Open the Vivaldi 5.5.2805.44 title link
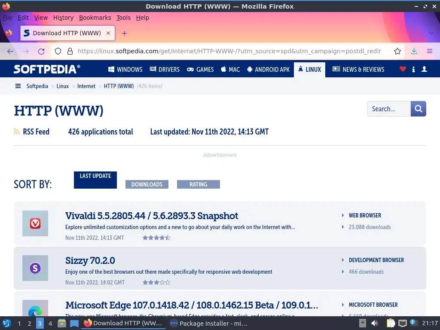Viewport: 440px width, 330px height. click(x=152, y=216)
